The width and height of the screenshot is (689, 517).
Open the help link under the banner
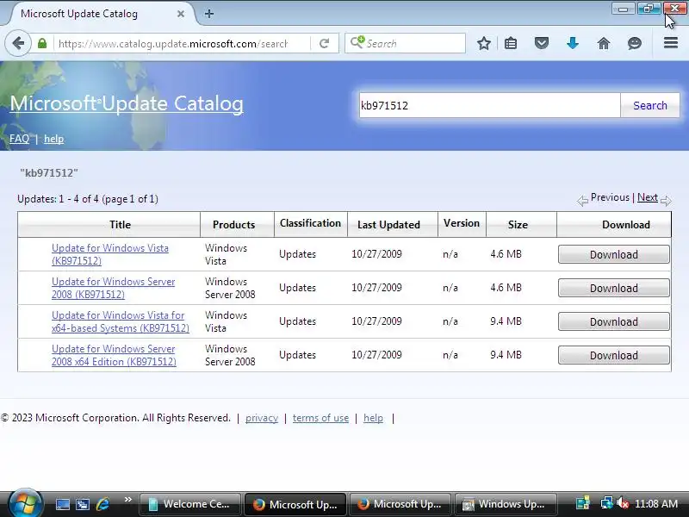pyautogui.click(x=53, y=139)
